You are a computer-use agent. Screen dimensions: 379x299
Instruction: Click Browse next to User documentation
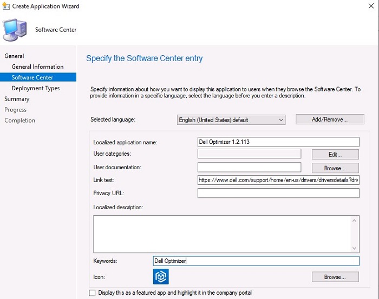[x=335, y=168]
